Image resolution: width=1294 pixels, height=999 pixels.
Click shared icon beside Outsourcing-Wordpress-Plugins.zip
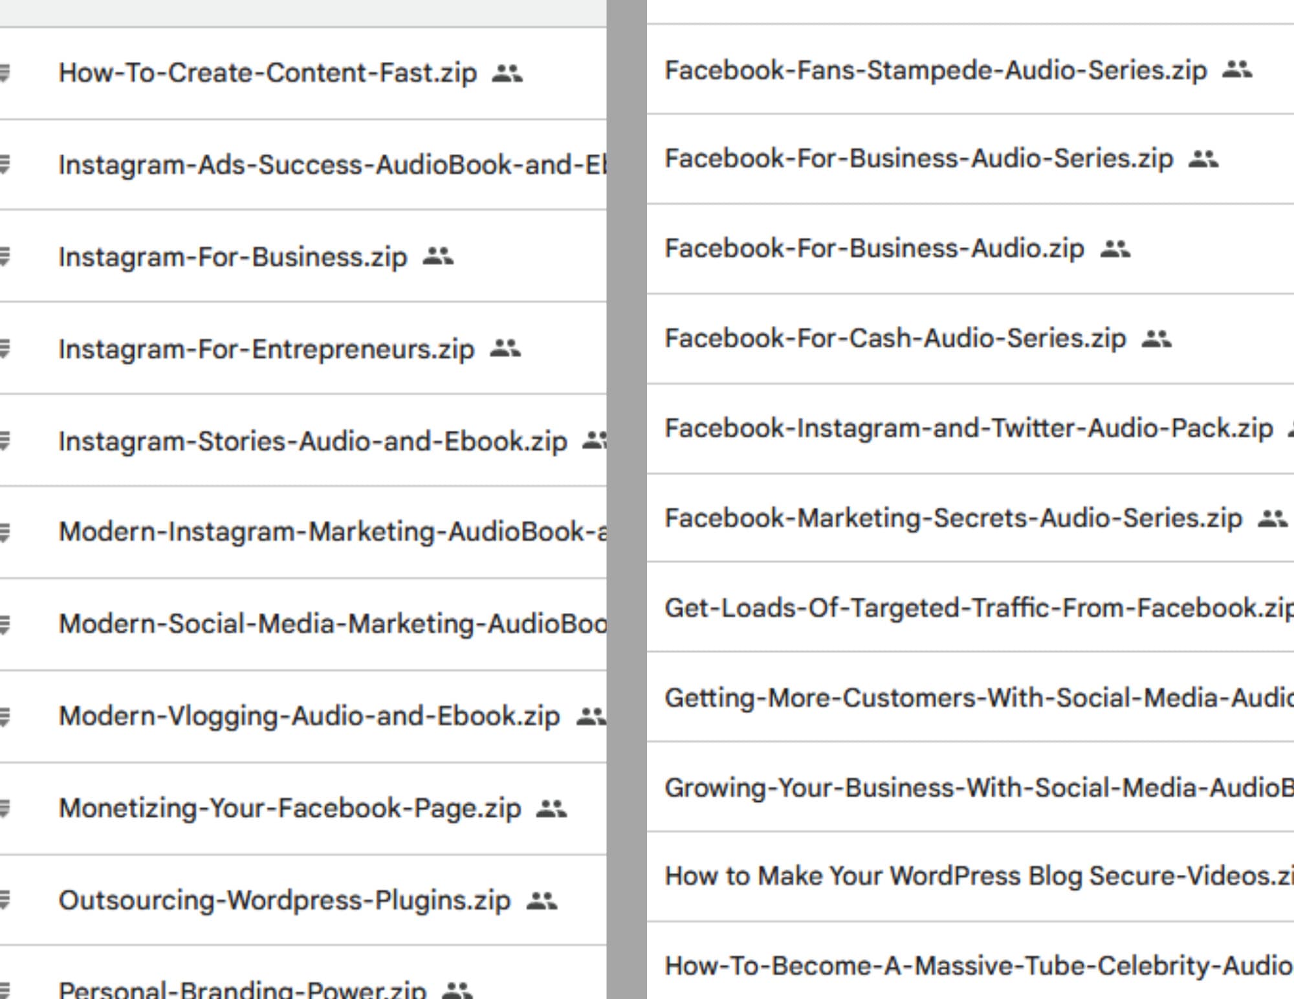[542, 901]
